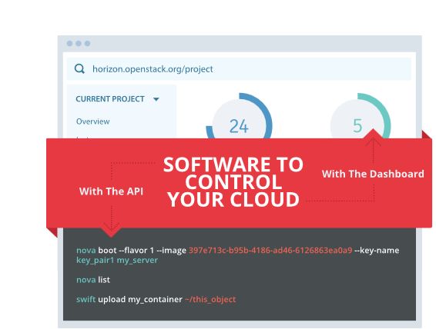
Task: Click the swift upload command line
Action: click(x=156, y=299)
